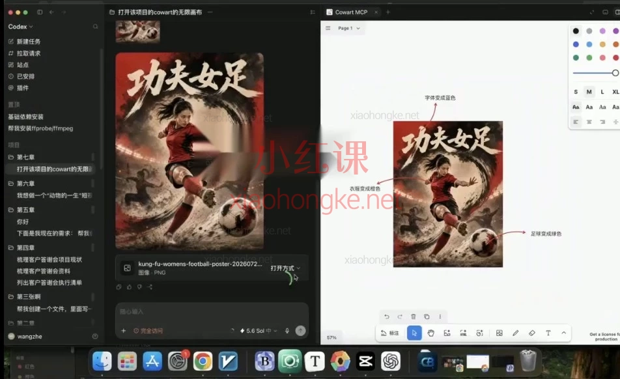This screenshot has height=379, width=620.
Task: Select the Pencil draw tool
Action: [516, 333]
